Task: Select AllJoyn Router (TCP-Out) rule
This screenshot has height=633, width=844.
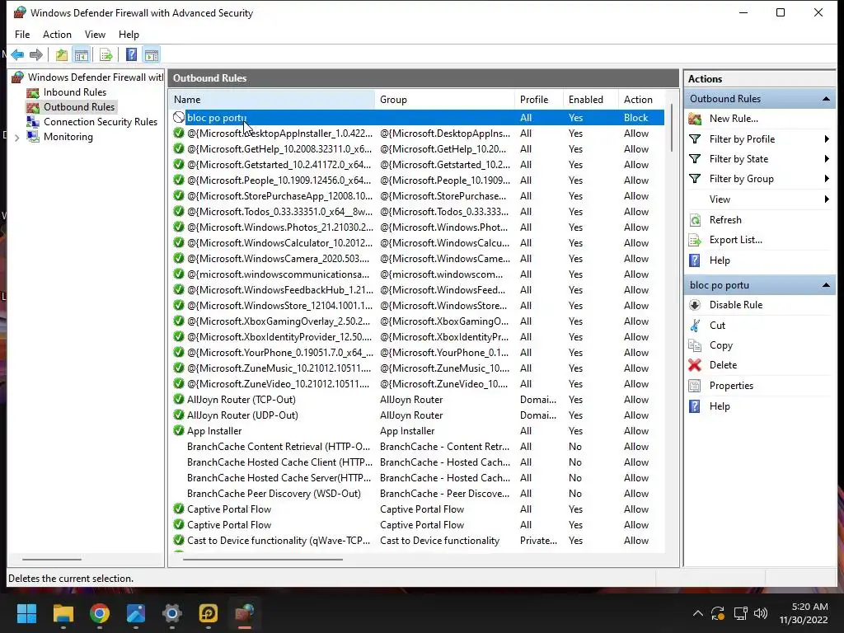Action: point(417,400)
